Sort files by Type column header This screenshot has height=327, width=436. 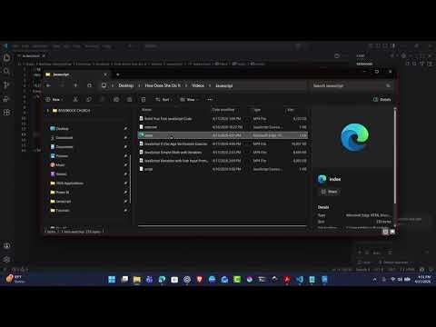(257, 110)
